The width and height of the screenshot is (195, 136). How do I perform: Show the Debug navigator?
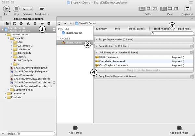[35, 23]
